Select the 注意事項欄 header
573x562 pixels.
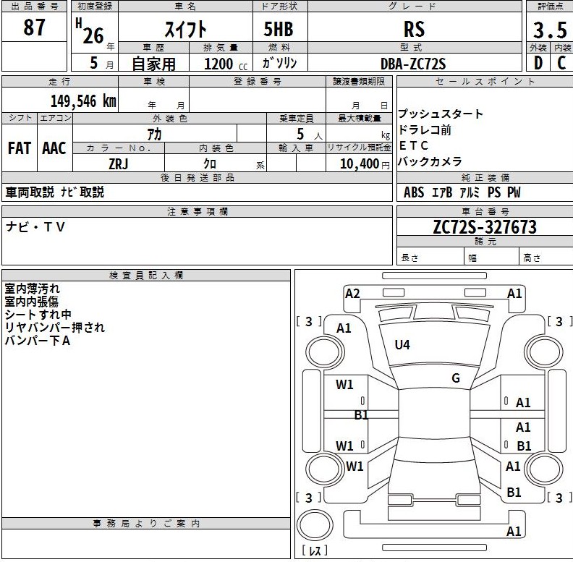[198, 212]
